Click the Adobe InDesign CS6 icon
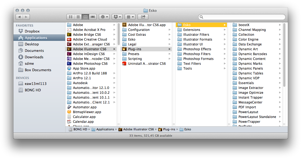The width and height of the screenshot is (301, 158). [69, 54]
